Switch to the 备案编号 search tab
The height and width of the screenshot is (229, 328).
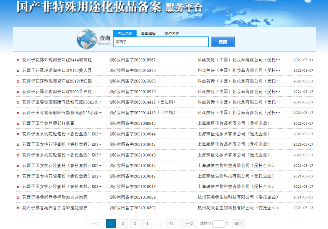point(148,34)
